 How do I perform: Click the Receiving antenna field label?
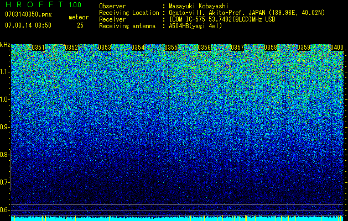coord(127,26)
